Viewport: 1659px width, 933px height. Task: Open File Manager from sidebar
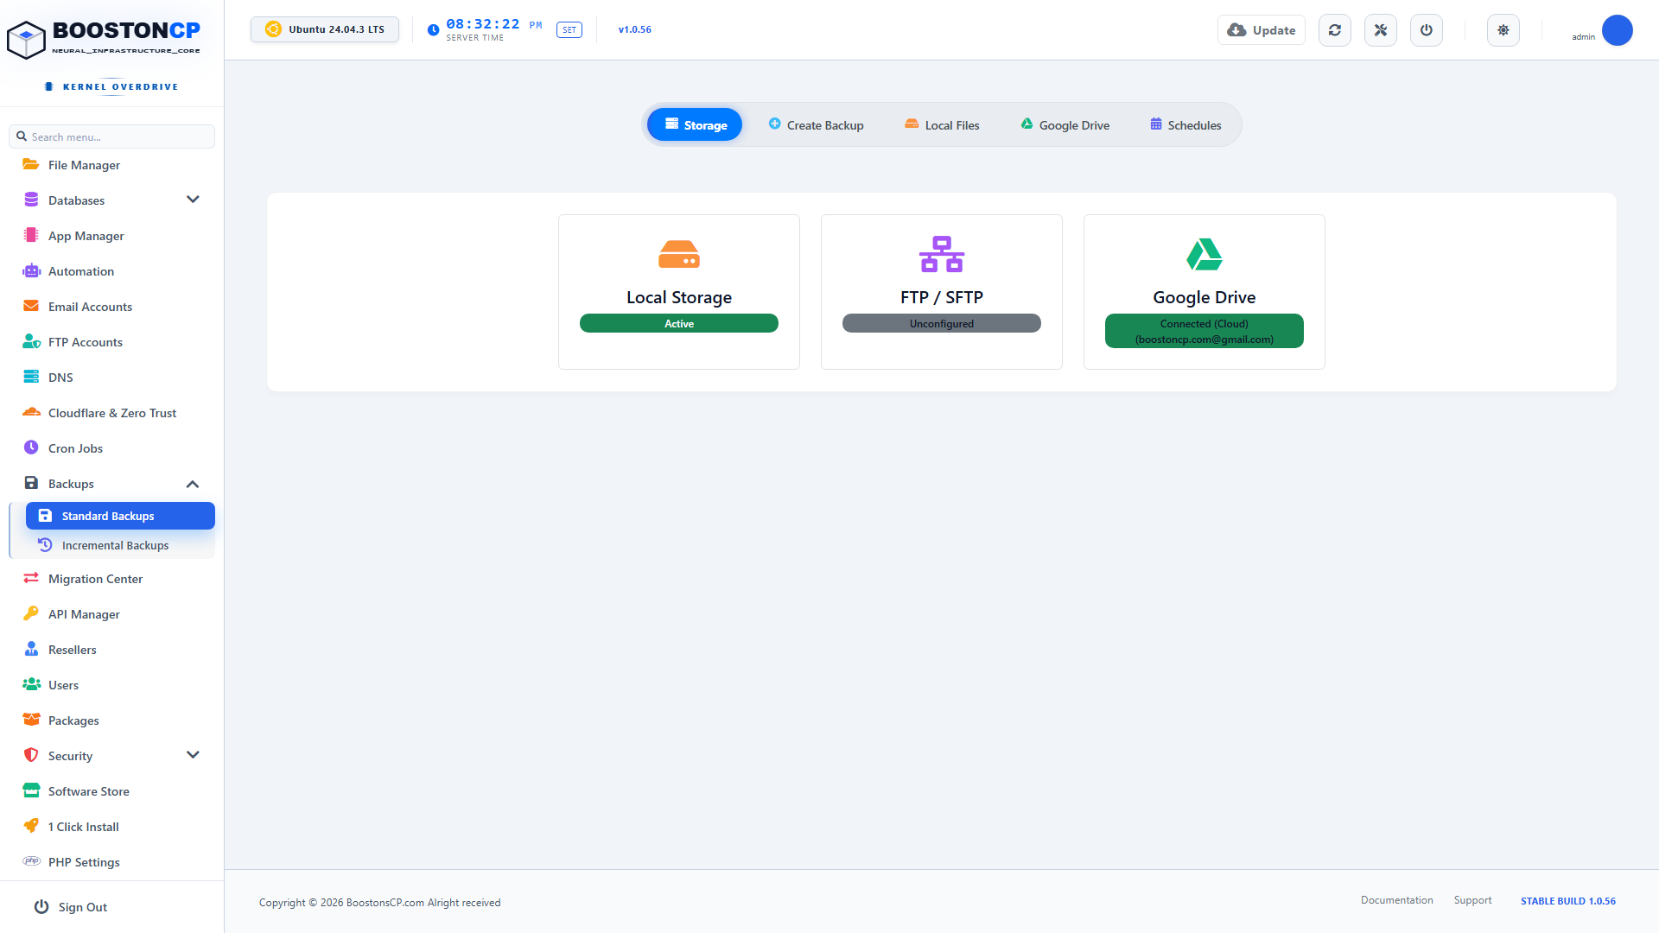point(112,165)
